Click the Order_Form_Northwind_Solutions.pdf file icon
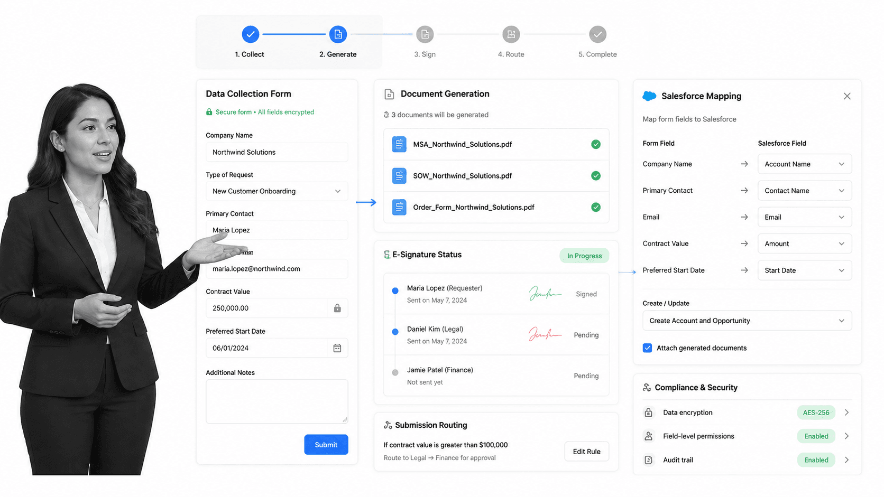The image size is (884, 497). 399,207
